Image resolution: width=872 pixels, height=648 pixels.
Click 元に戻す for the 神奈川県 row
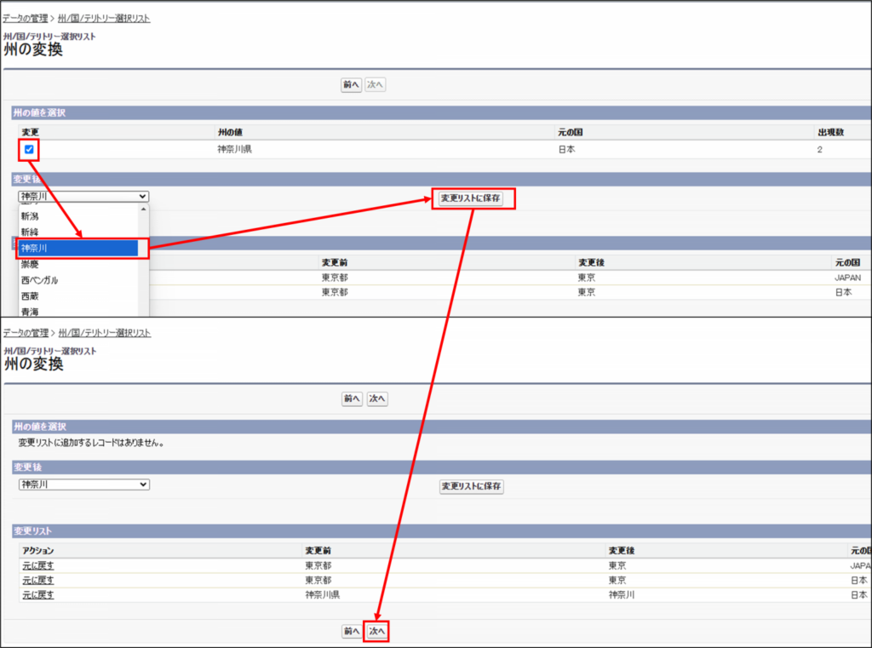pyautogui.click(x=37, y=595)
